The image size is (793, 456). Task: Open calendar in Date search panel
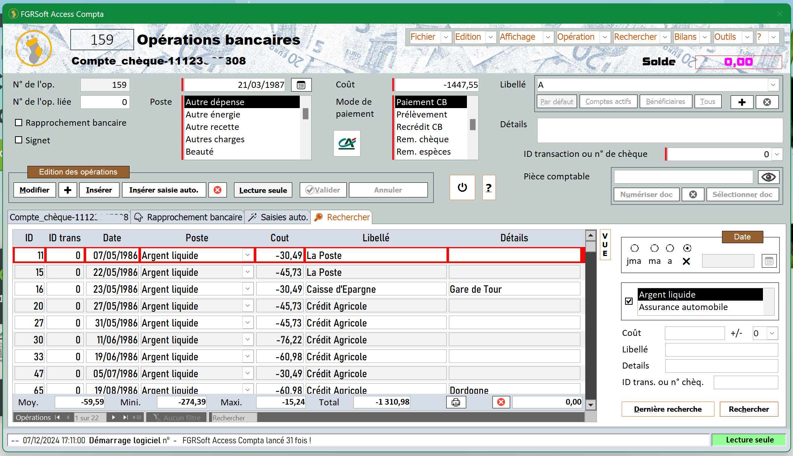point(769,261)
